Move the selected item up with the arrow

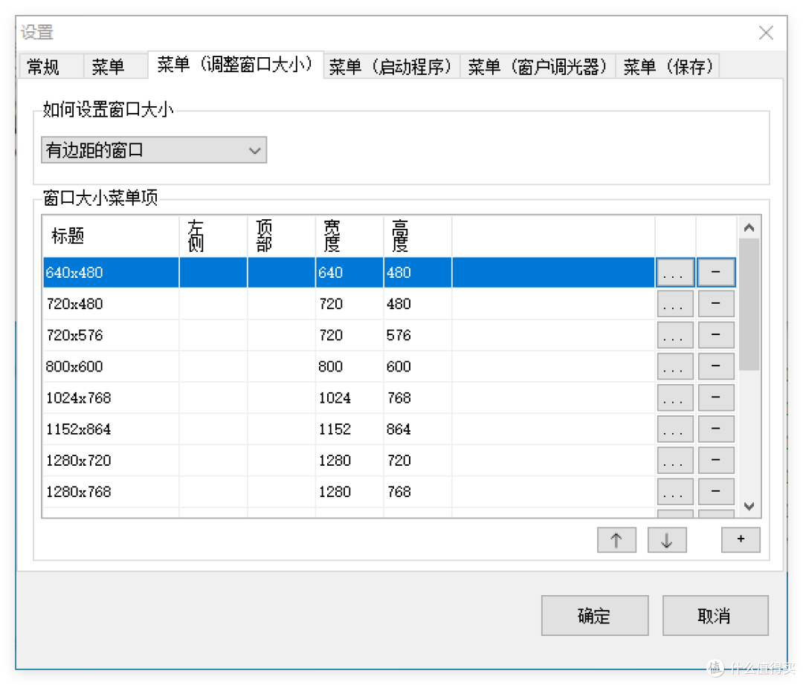[x=616, y=540]
